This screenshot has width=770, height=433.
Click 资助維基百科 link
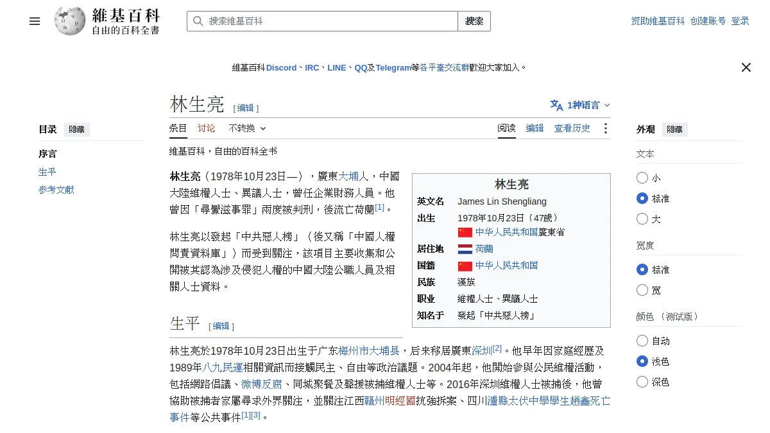click(x=658, y=21)
